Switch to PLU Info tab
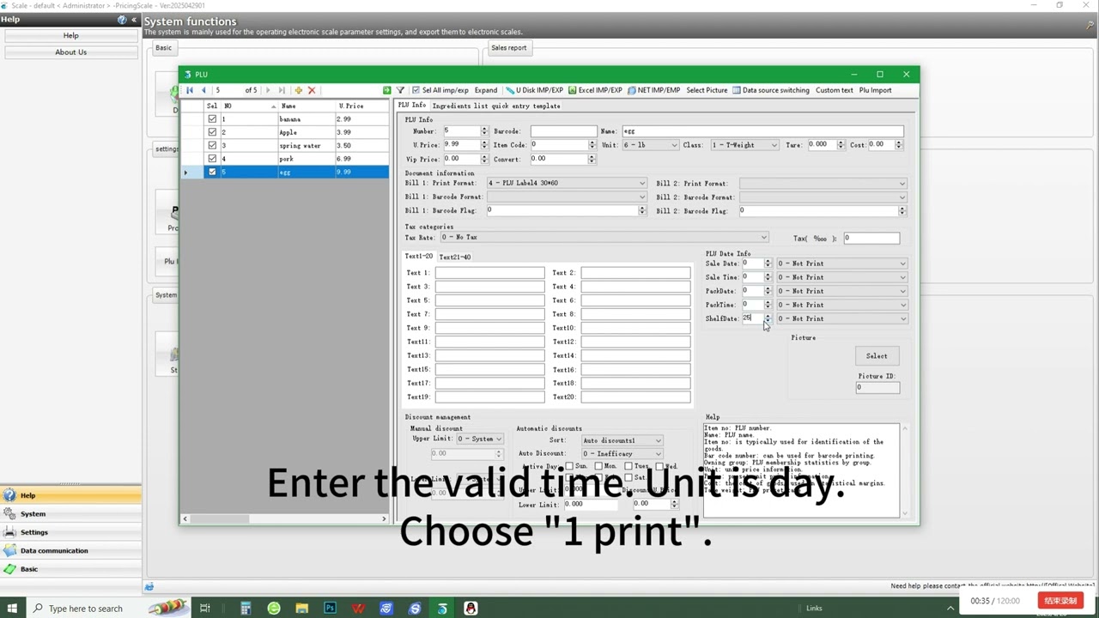This screenshot has width=1099, height=618. click(x=411, y=106)
